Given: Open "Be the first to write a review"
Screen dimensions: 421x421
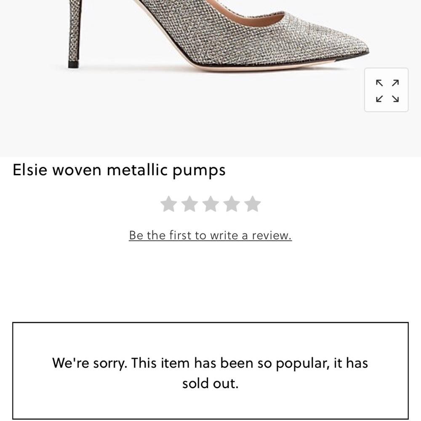Looking at the screenshot, I should click(x=210, y=235).
